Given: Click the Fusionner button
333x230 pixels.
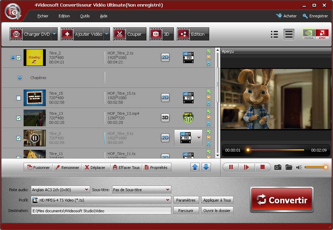Looking at the screenshot, I should point(38,167).
